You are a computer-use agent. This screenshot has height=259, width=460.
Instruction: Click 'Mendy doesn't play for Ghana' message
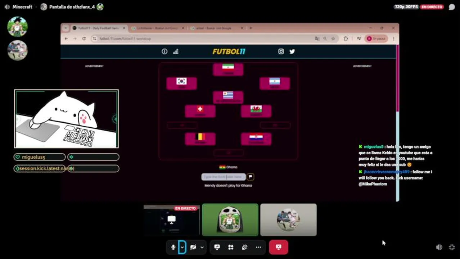pyautogui.click(x=228, y=186)
